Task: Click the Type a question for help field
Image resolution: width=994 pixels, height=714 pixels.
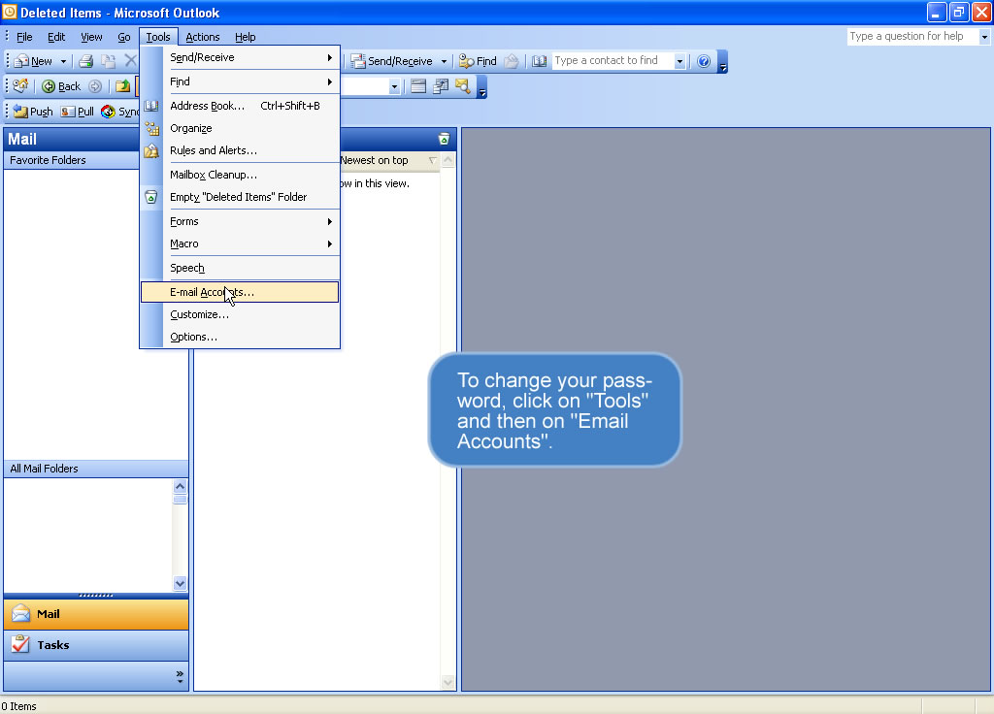Action: click(911, 37)
